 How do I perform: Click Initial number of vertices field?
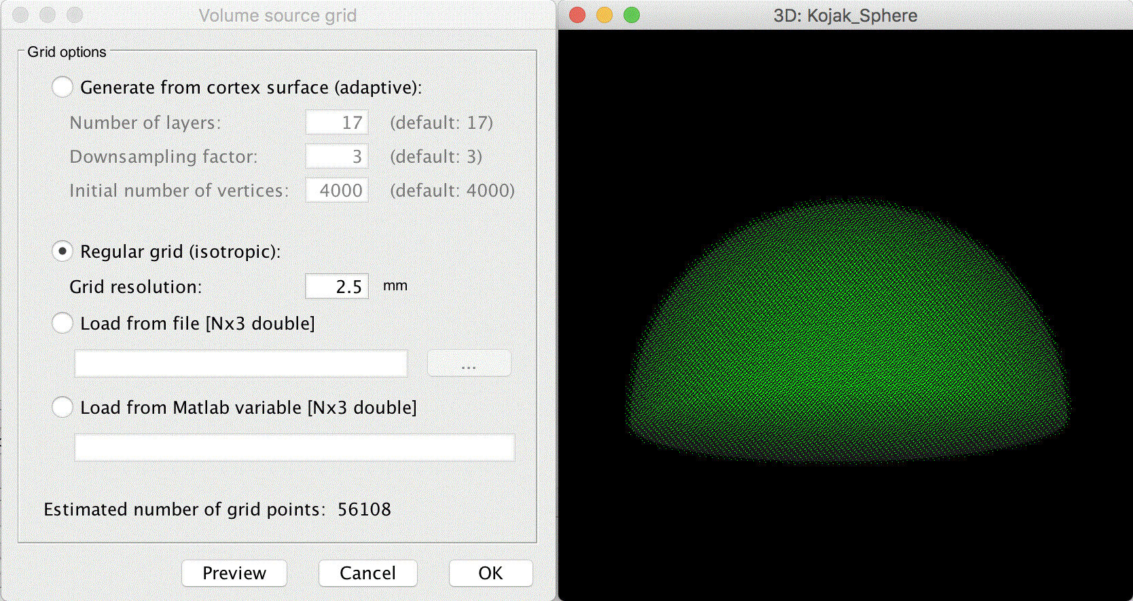[x=337, y=191]
